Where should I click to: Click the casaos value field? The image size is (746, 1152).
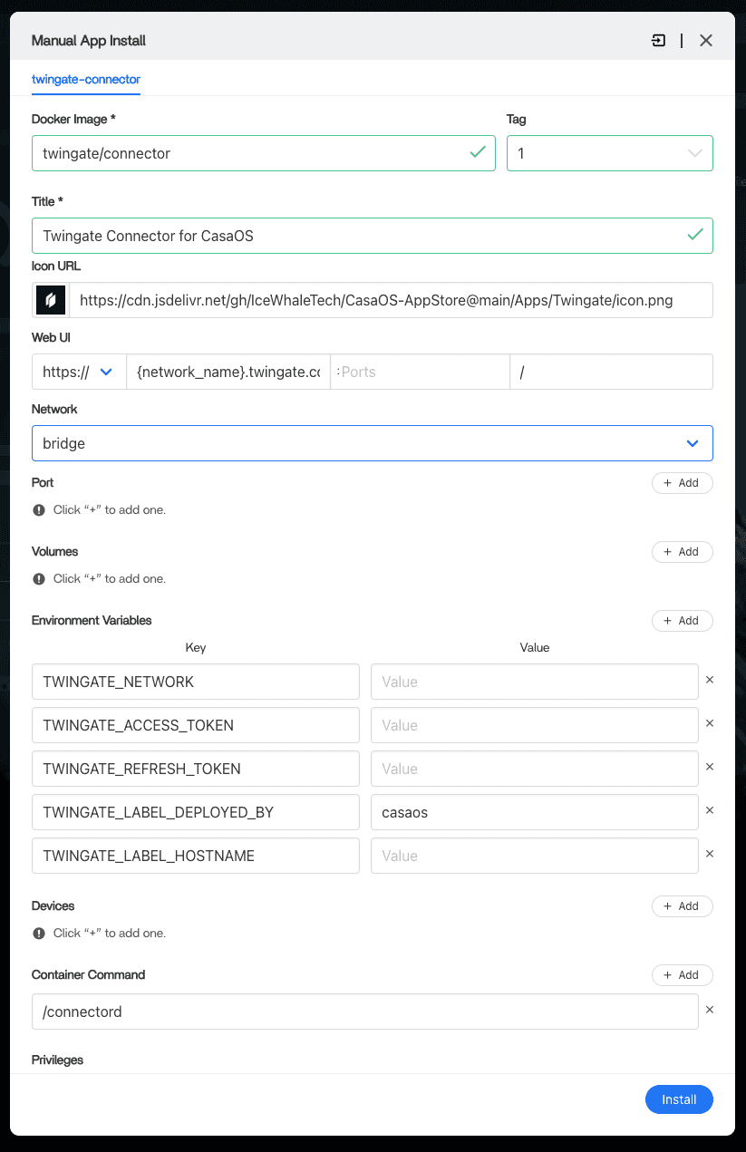(x=535, y=812)
